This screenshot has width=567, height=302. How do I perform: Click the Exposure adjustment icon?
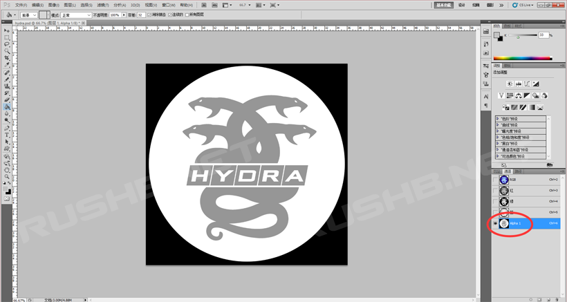click(536, 84)
